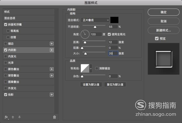
Task: Add another 颜色叠加 effect with plus icon
Action: click(x=52, y=69)
